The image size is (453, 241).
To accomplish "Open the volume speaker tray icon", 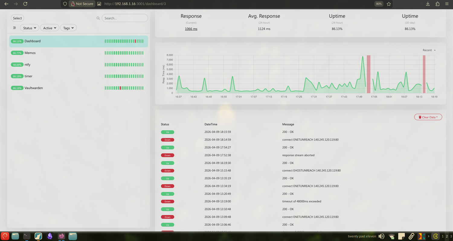I will pyautogui.click(x=381, y=236).
